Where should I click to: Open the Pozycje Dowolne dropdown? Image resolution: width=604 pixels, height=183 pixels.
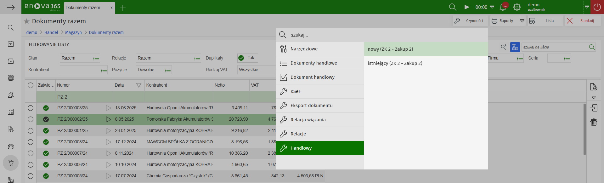(167, 70)
